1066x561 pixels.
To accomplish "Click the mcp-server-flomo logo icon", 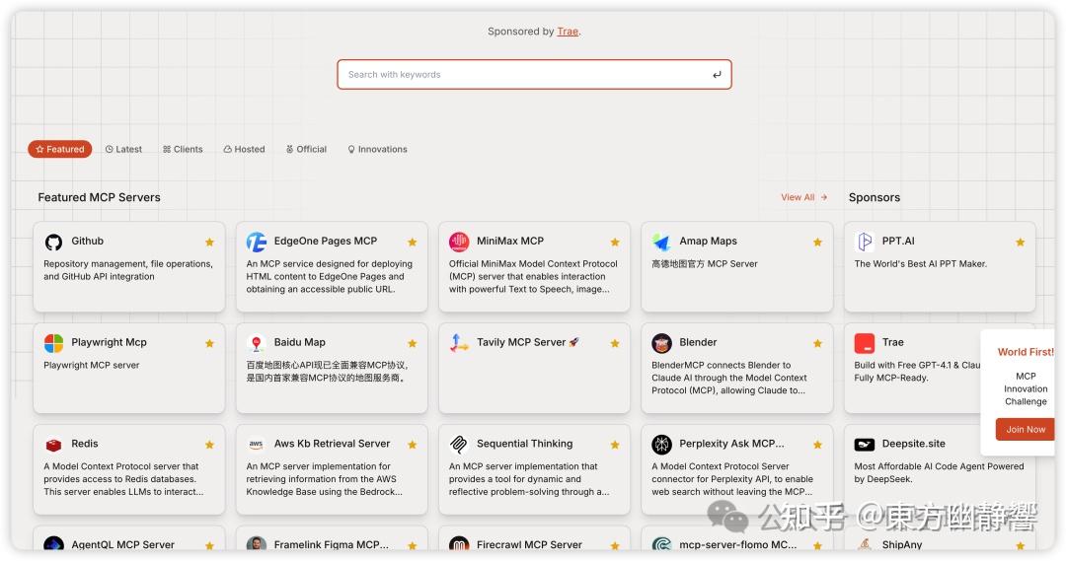I will (x=661, y=544).
